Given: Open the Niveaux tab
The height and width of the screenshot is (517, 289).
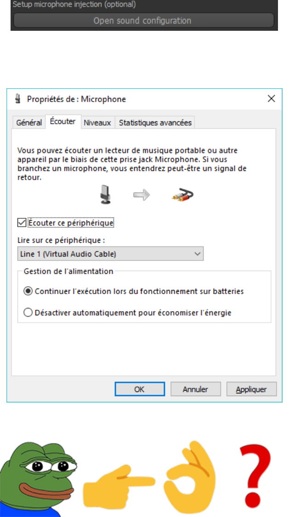Looking at the screenshot, I should 97,123.
